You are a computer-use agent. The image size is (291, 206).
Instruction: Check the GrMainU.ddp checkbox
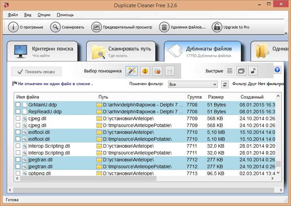[18, 105]
